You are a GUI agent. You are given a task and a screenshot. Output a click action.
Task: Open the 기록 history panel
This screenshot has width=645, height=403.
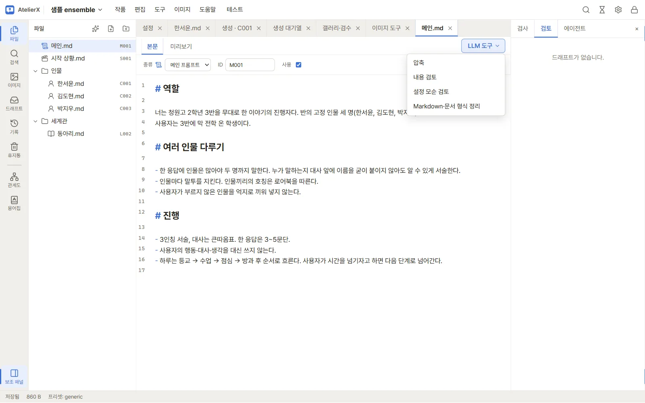click(14, 127)
